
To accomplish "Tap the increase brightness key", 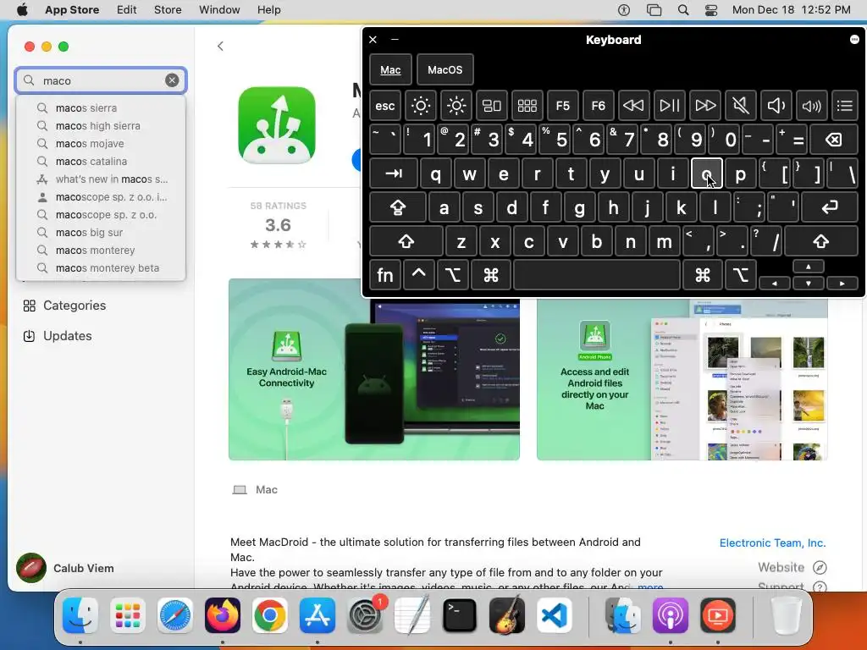I will click(456, 106).
